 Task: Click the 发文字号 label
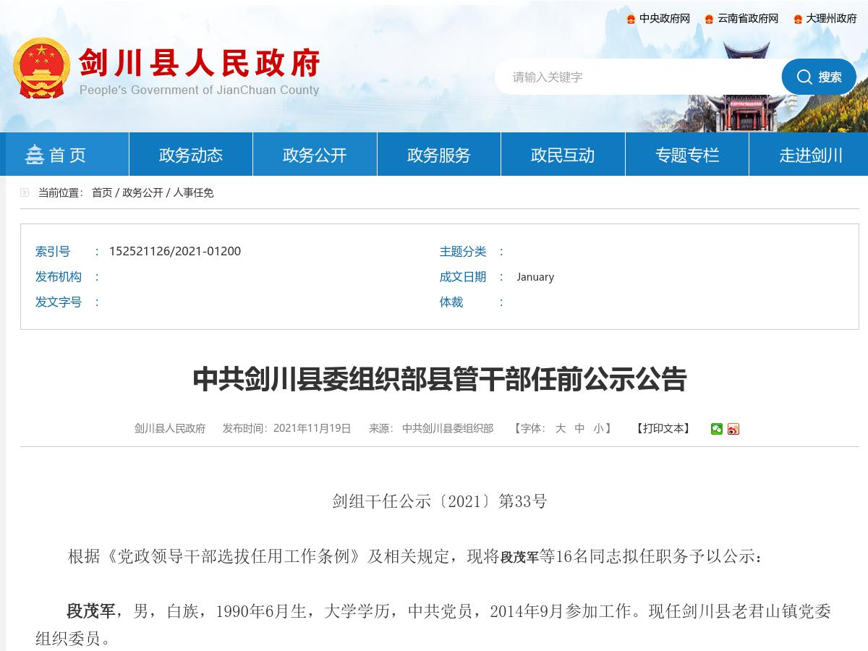[x=59, y=302]
